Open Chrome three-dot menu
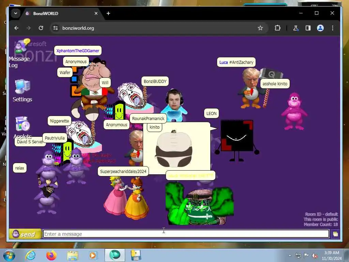 pos(333,28)
